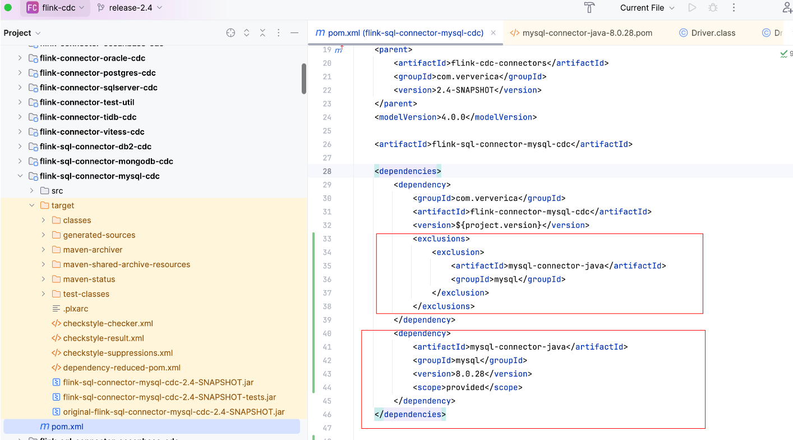Click the Collapse All icon in Project panel
This screenshot has width=793, height=440.
[262, 33]
